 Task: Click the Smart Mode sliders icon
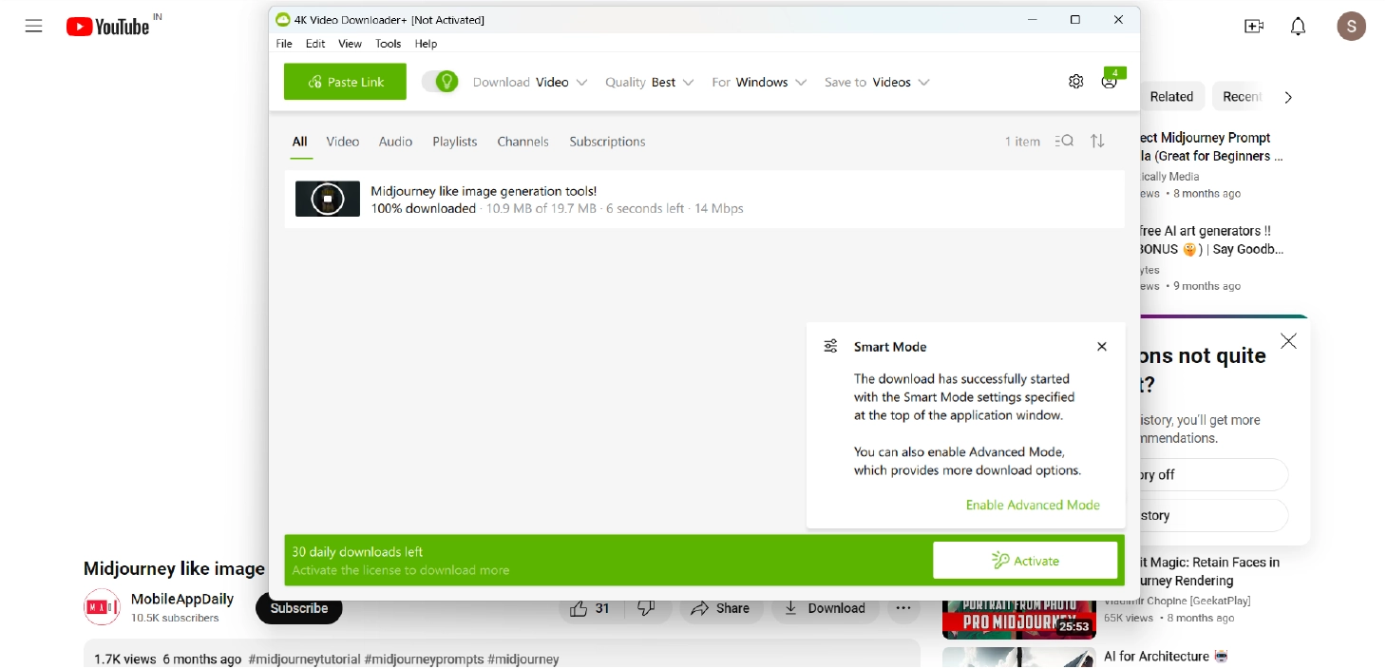coord(830,346)
